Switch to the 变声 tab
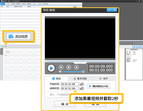143x111 pixels. pos(103,79)
